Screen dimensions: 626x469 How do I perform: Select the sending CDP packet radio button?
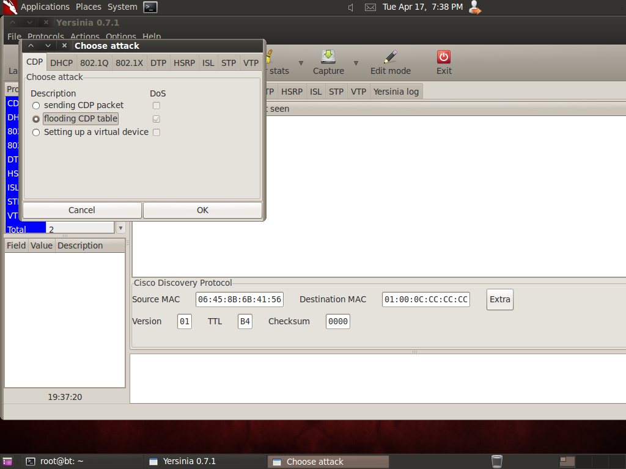click(x=36, y=106)
